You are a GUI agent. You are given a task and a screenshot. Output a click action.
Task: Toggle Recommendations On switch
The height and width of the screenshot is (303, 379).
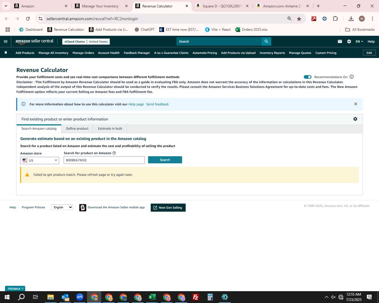coord(308,77)
